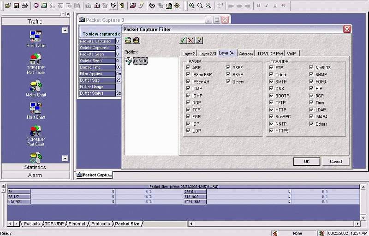Switch to the Layer 2 tab
The width and height of the screenshot is (369, 236).
pyautogui.click(x=189, y=54)
